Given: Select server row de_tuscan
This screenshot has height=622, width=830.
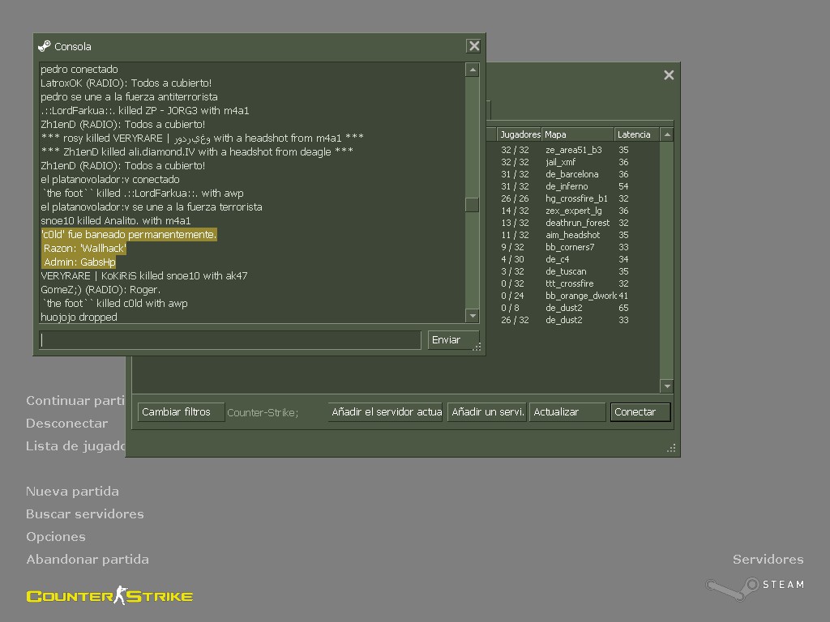Looking at the screenshot, I should click(573, 272).
